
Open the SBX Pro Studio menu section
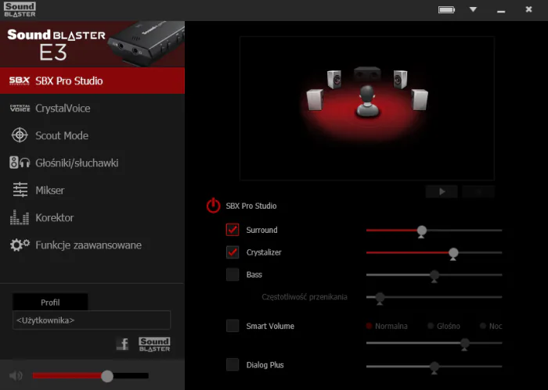pyautogui.click(x=92, y=81)
